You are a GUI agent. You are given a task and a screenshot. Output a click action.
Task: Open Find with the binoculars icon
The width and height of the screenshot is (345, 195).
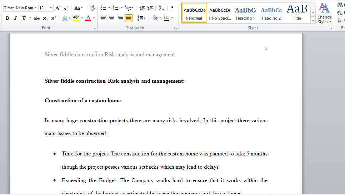(x=340, y=5)
